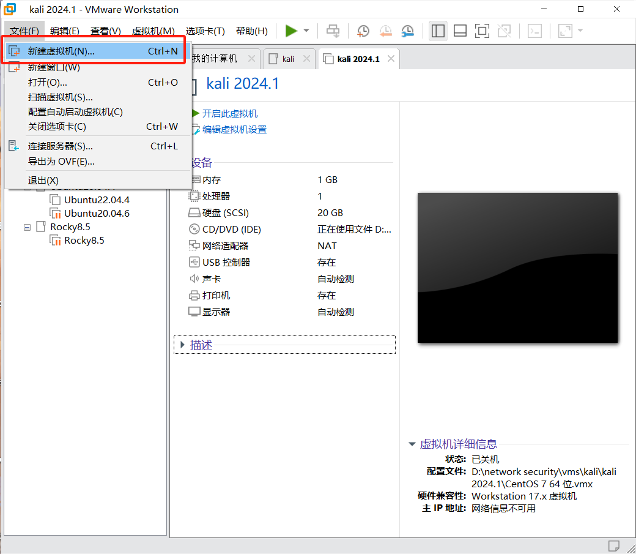Click the 处理器 processor device icon
The height and width of the screenshot is (554, 636).
point(194,196)
